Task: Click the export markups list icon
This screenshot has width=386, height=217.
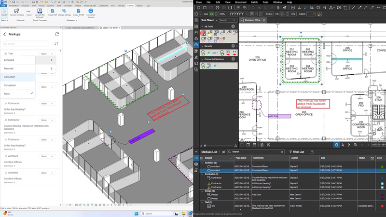Action: [x=312, y=152]
